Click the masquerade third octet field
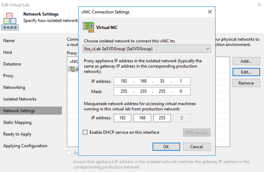The width and height of the screenshot is (264, 172). [x=162, y=118]
